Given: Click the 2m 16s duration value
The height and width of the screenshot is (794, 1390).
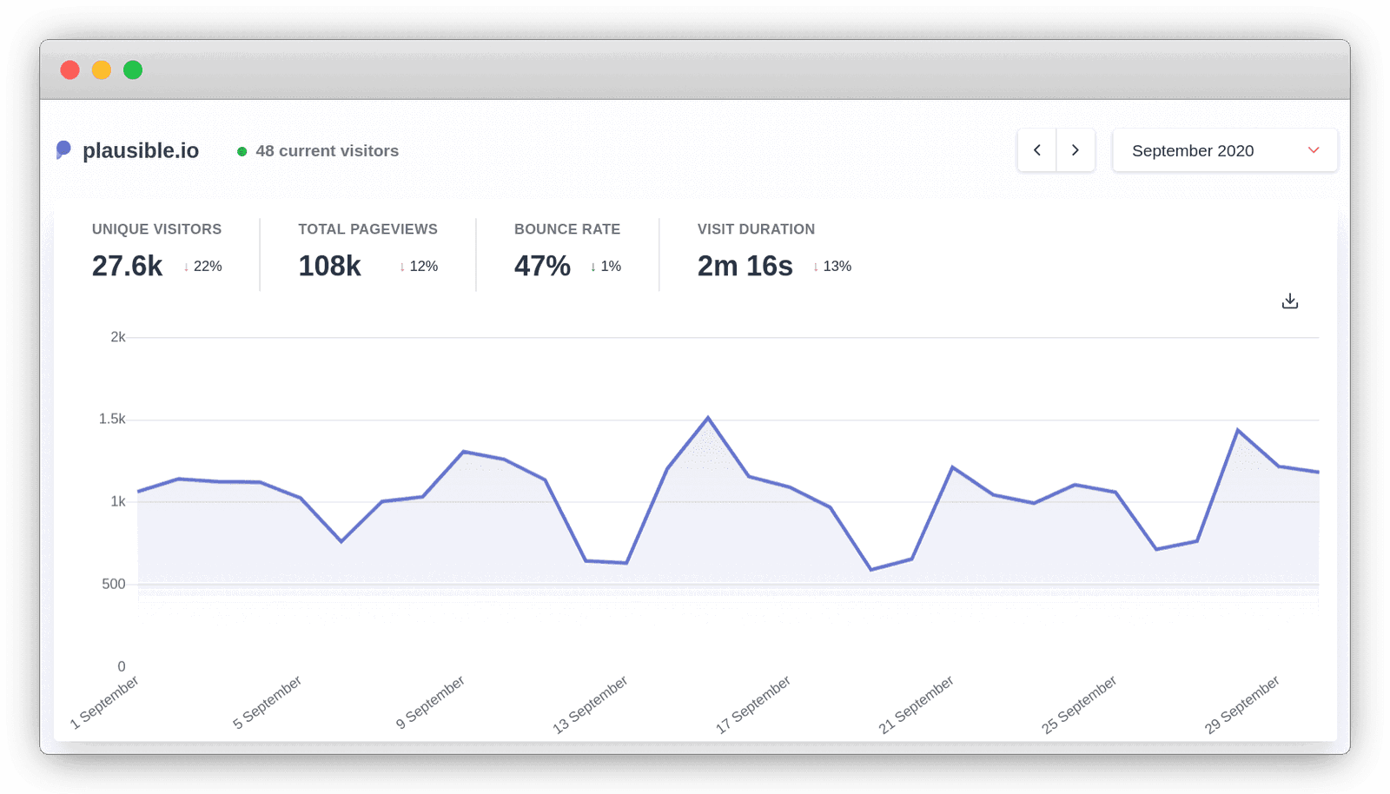Looking at the screenshot, I should (745, 266).
